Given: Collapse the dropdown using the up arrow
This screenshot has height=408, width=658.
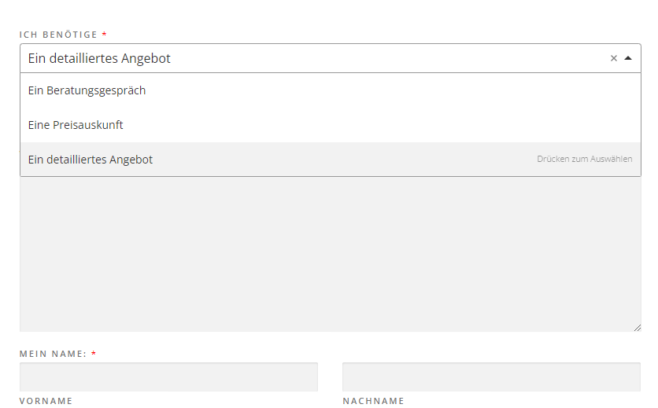Looking at the screenshot, I should coord(628,58).
